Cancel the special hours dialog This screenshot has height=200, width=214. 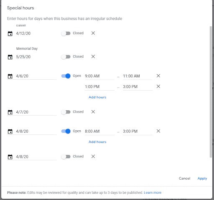(x=184, y=178)
